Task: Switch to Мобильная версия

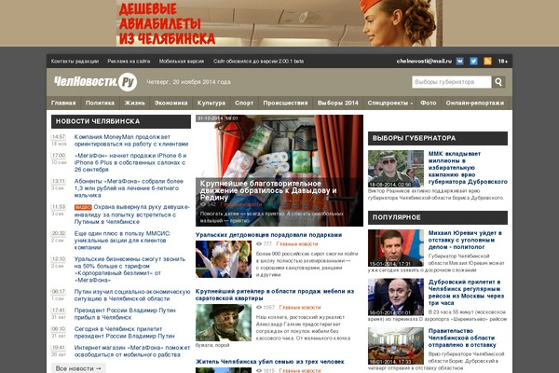Action: coord(182,62)
